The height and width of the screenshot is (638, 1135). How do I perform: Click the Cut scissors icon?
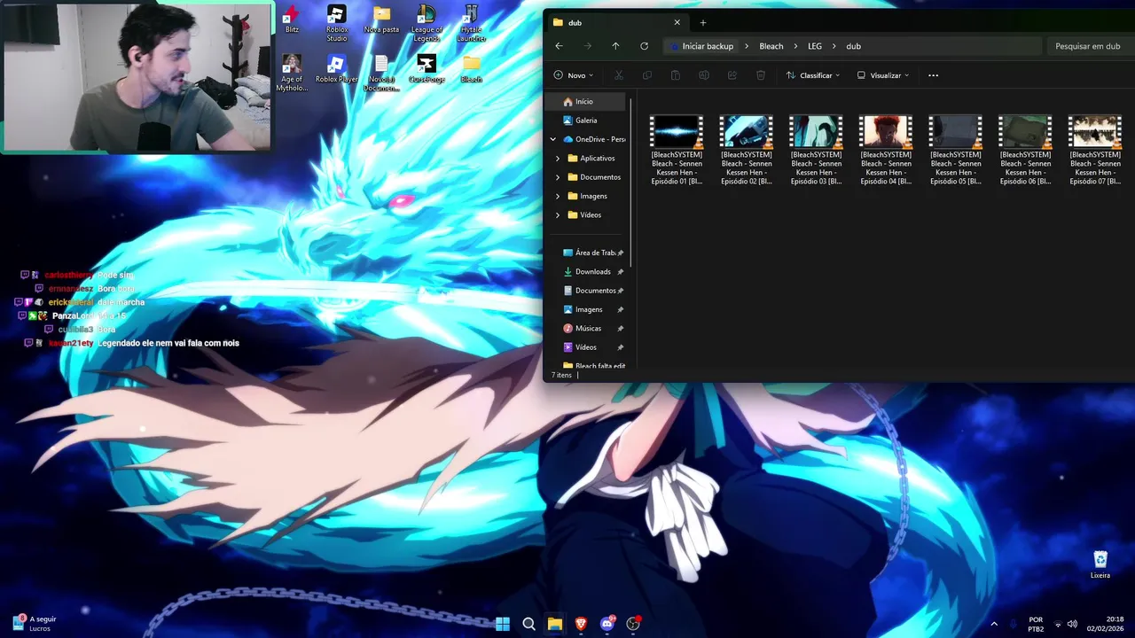point(619,75)
